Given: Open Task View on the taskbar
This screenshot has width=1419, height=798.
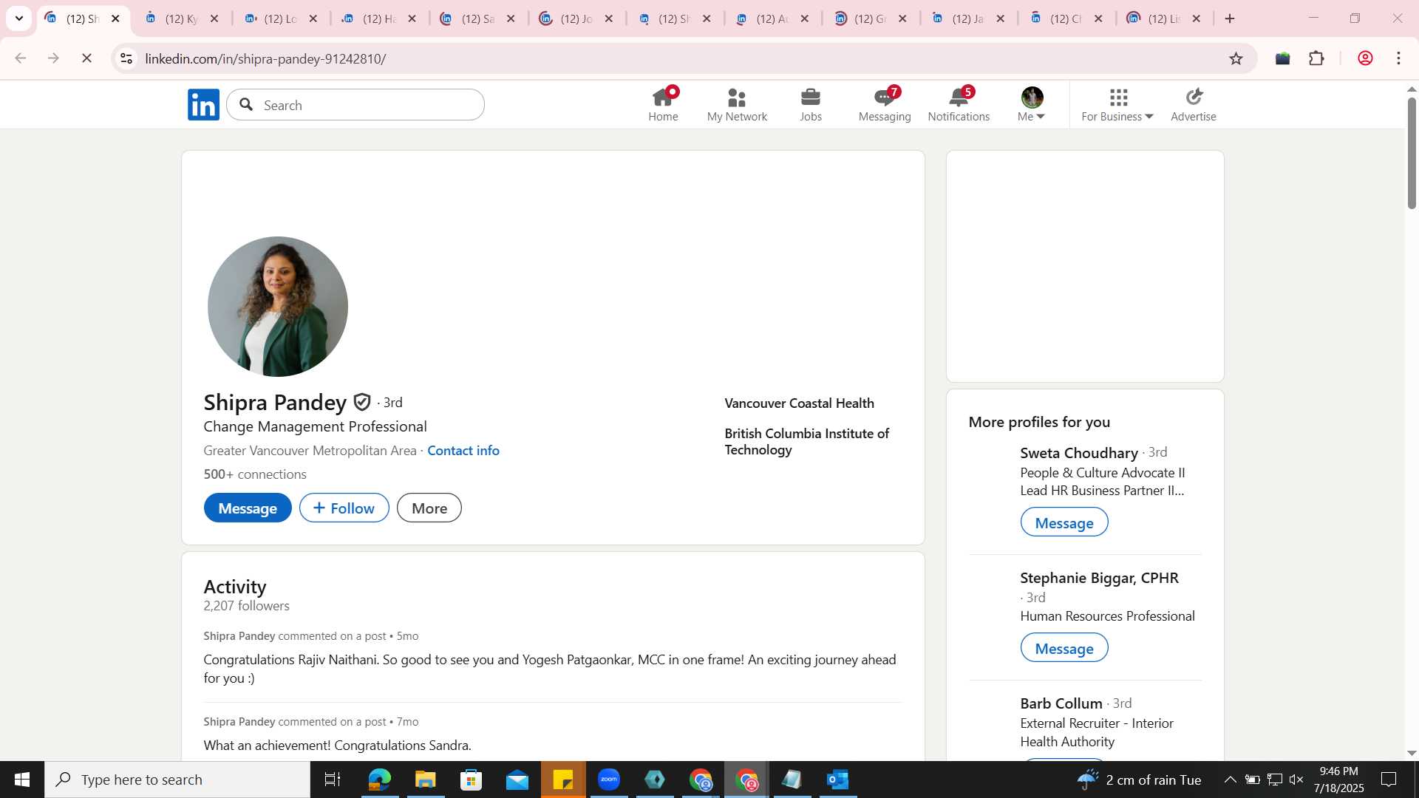Looking at the screenshot, I should coord(333,780).
